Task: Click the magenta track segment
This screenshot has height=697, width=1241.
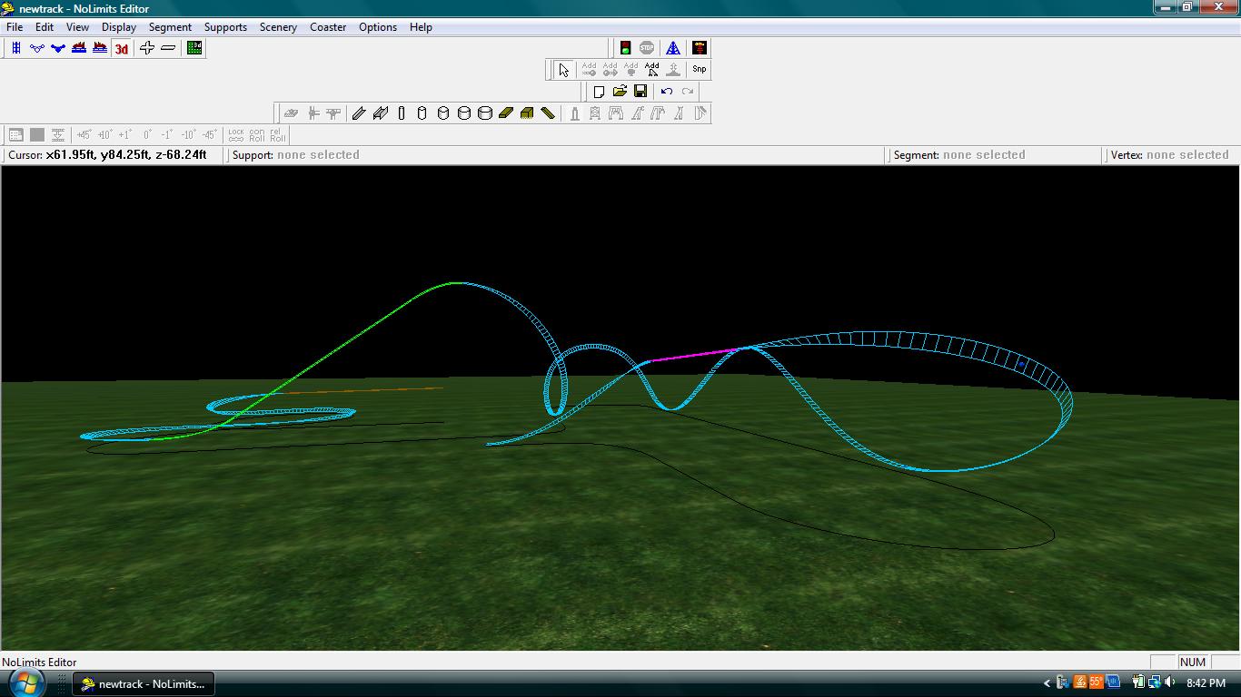Action: (695, 355)
